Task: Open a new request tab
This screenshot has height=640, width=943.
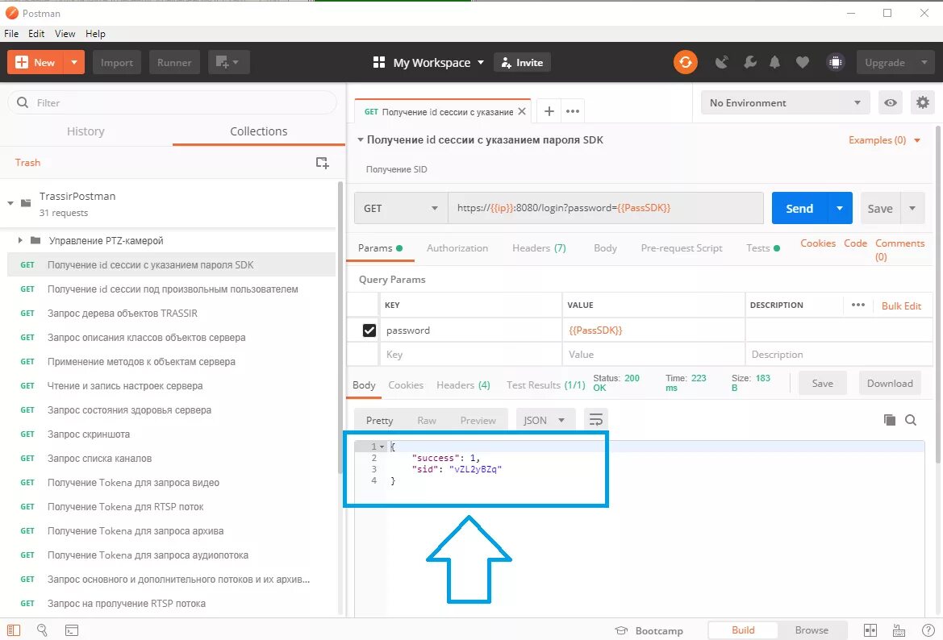Action: [x=549, y=111]
